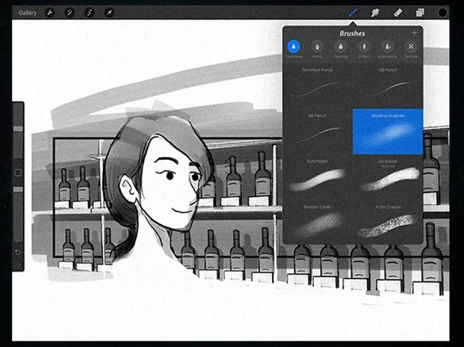Open the Painting brush category
Image resolution: width=464 pixels, height=347 pixels.
pyautogui.click(x=340, y=48)
